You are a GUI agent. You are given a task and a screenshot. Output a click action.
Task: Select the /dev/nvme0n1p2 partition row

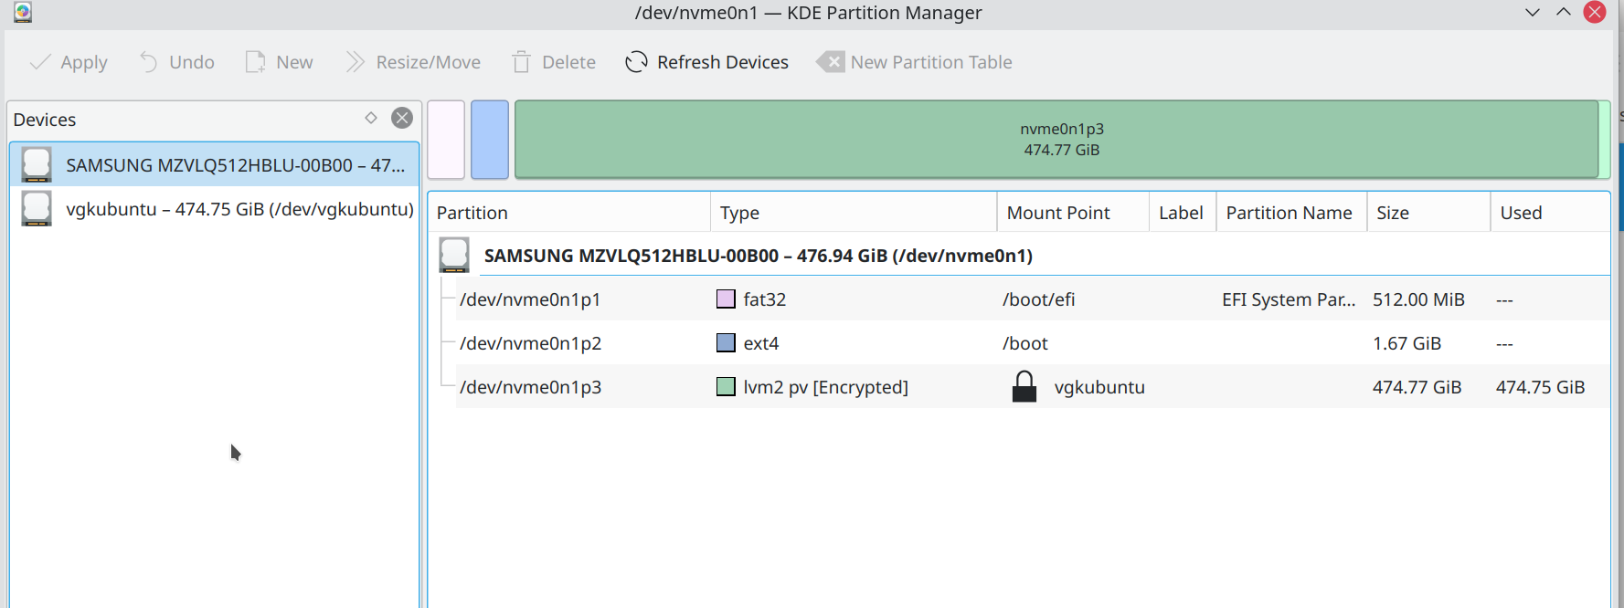tap(1033, 343)
